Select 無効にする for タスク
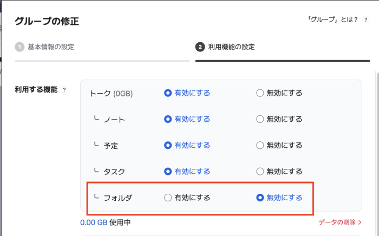 point(260,172)
